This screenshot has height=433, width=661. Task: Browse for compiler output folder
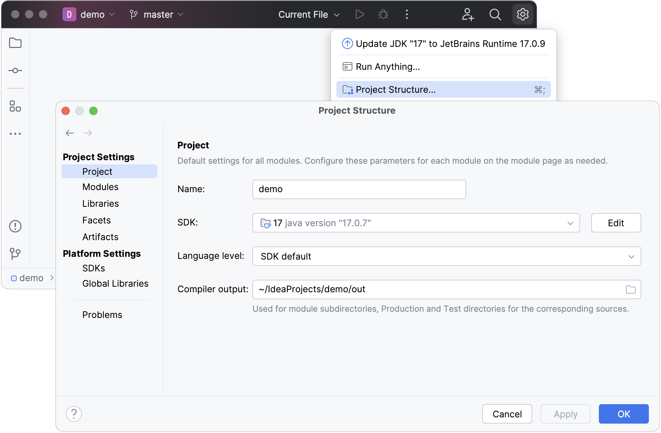tap(631, 289)
